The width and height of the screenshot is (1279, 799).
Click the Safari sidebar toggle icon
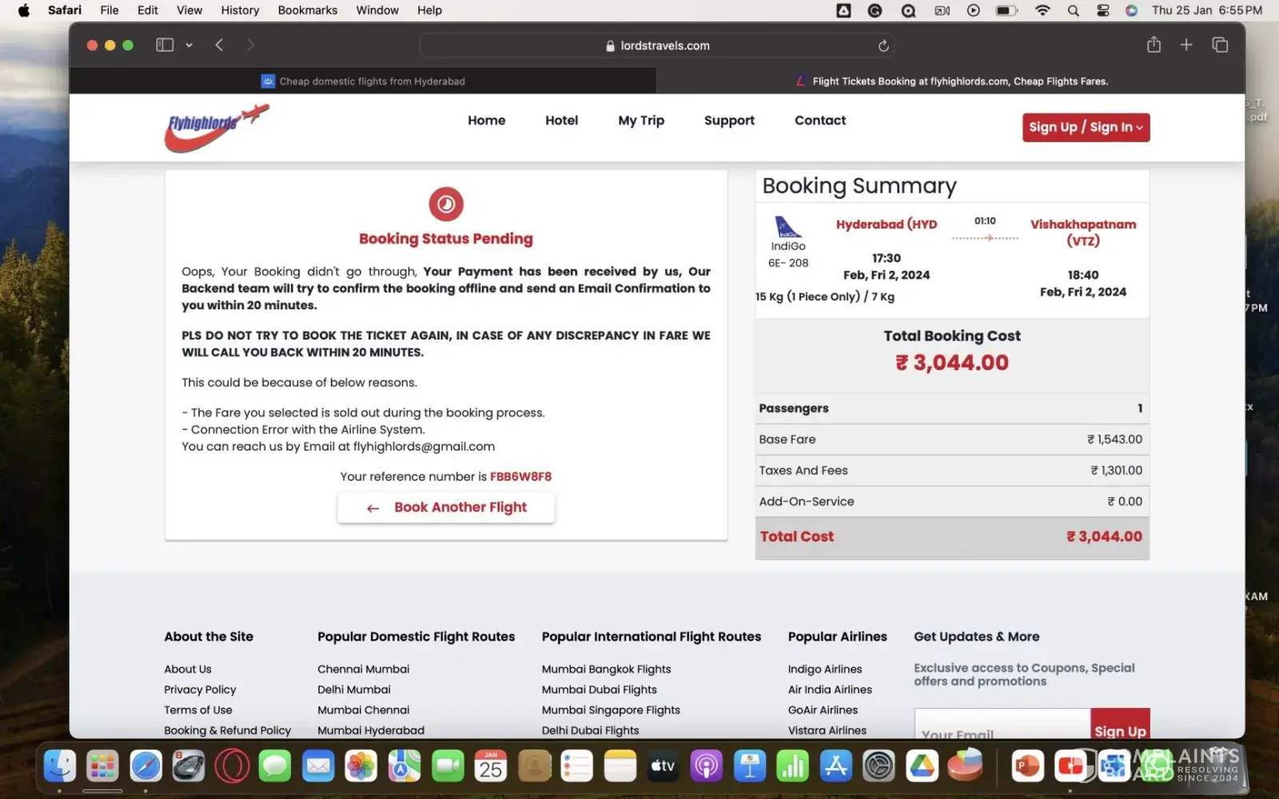[x=165, y=46]
